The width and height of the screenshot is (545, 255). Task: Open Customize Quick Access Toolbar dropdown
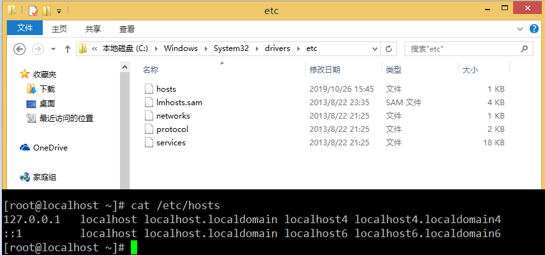[59, 11]
